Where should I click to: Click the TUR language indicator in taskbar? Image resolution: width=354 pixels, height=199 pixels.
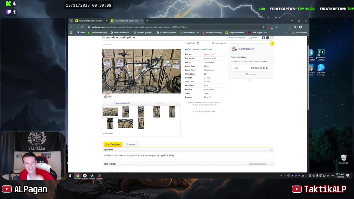(x=332, y=176)
